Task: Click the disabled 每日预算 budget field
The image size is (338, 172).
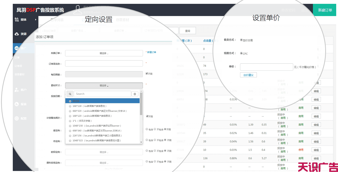Action: 104,74
